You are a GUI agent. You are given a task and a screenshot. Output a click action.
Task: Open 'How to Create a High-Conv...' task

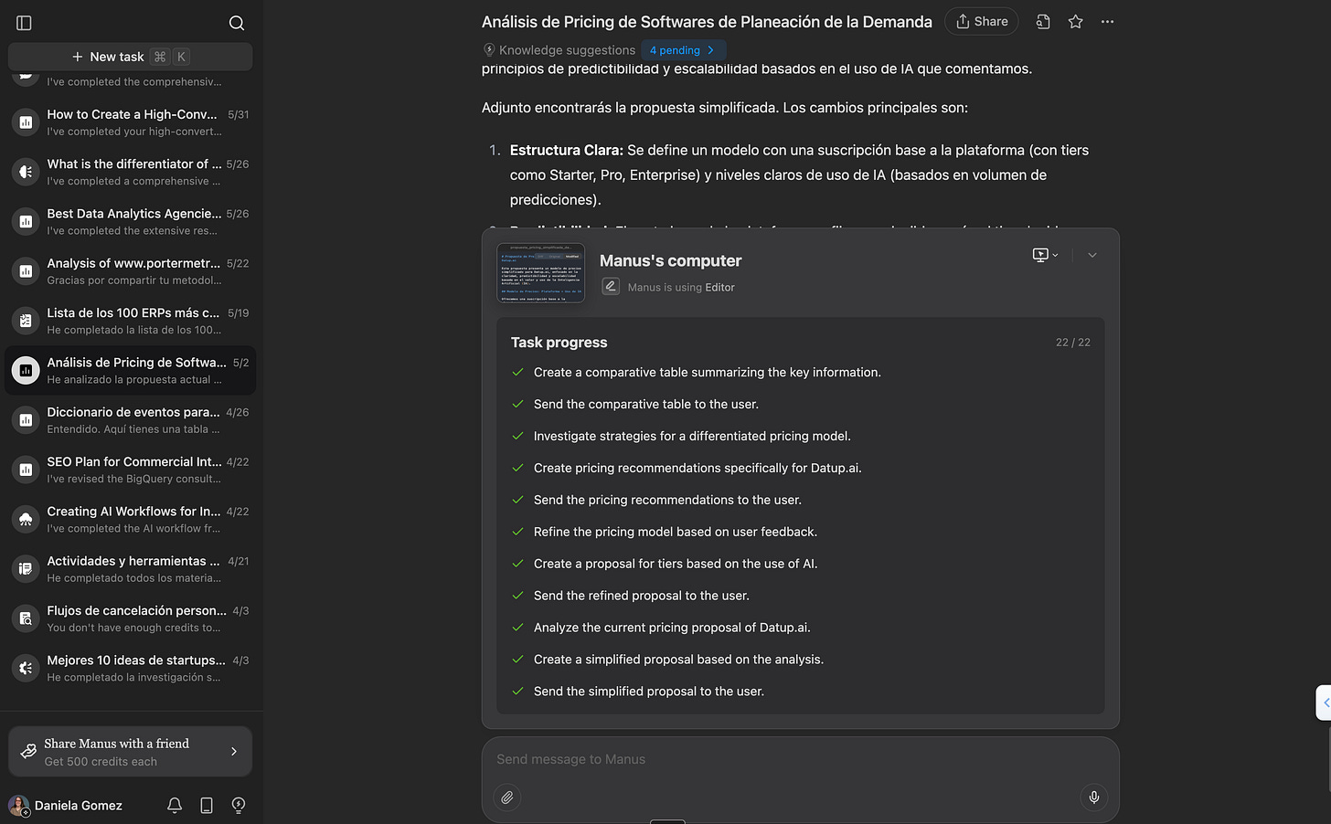tap(130, 122)
